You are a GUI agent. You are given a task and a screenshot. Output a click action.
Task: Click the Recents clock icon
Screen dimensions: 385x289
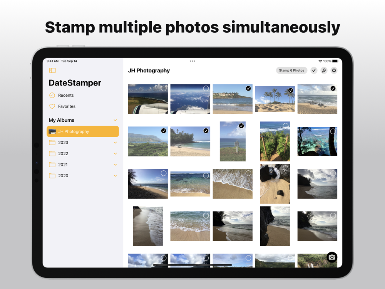point(52,95)
